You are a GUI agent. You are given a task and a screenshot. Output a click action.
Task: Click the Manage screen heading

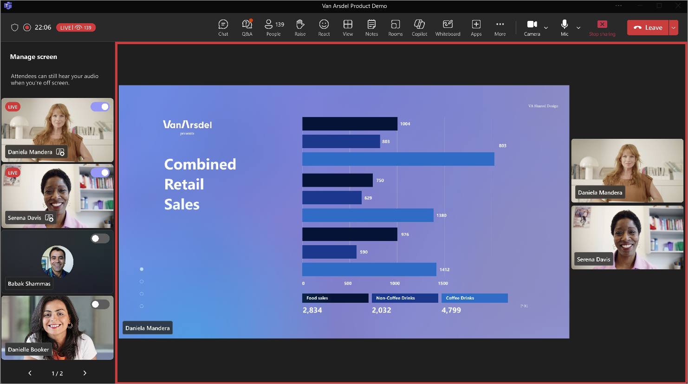(33, 57)
